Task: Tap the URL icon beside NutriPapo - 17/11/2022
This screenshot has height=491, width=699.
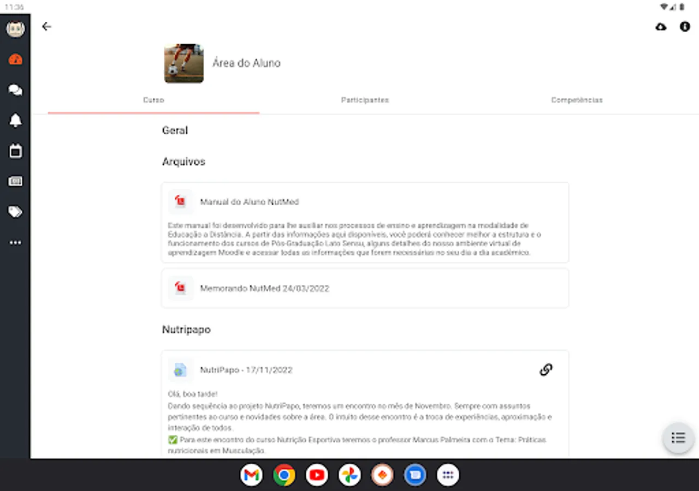Action: (180, 370)
